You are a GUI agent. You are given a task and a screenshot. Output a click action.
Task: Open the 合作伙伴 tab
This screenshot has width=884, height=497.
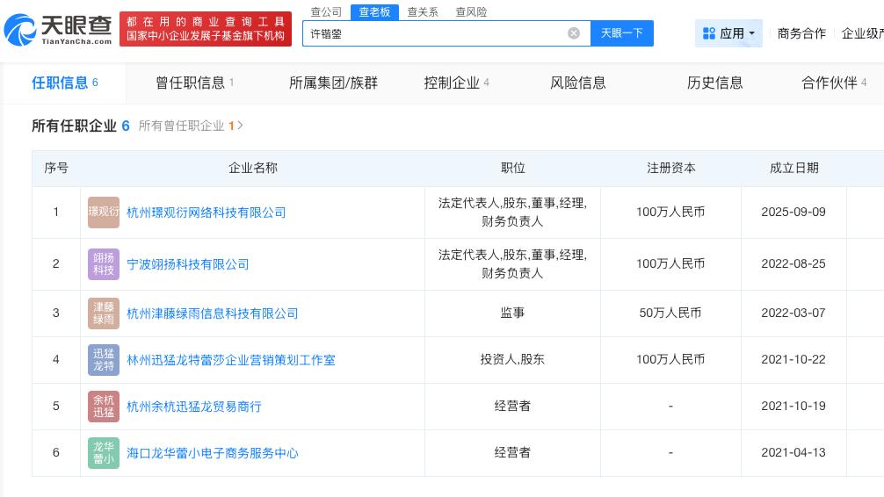(834, 83)
